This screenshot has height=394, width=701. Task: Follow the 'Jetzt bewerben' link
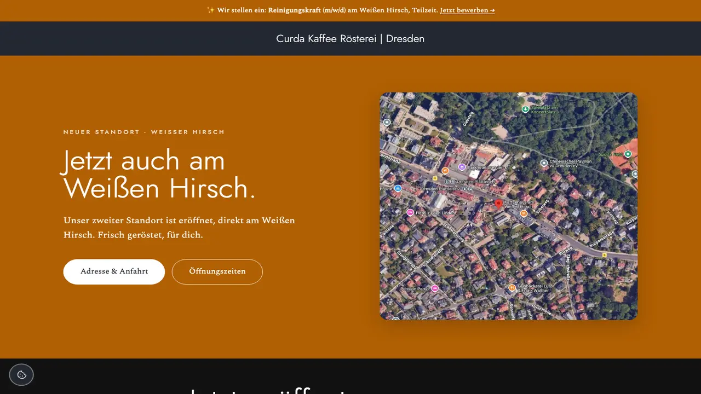[467, 10]
